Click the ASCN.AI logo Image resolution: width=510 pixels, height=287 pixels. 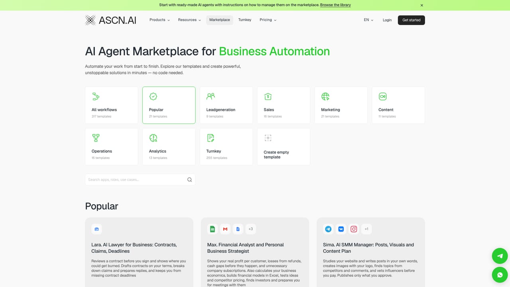pyautogui.click(x=111, y=20)
